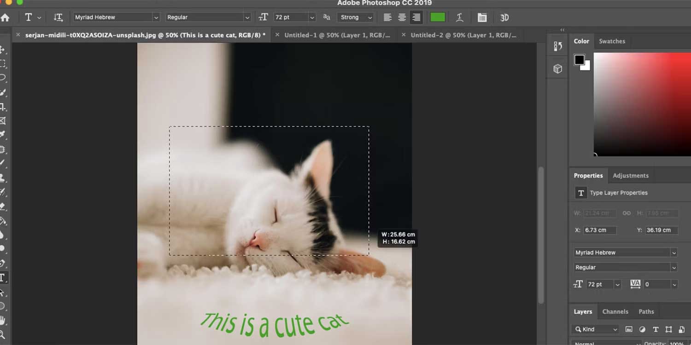The width and height of the screenshot is (691, 345).
Task: Click the 3D button in the options bar
Action: coord(504,17)
